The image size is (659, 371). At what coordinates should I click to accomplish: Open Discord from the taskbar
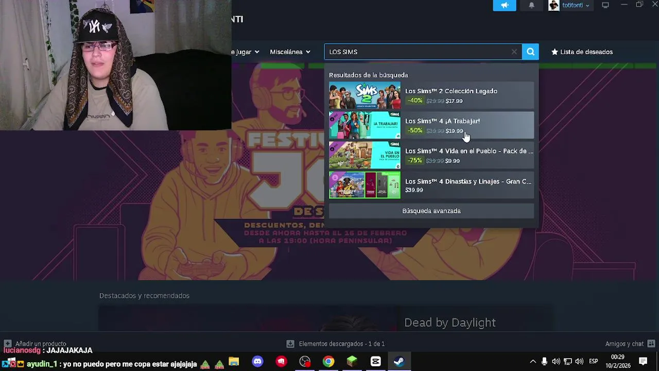tap(257, 361)
